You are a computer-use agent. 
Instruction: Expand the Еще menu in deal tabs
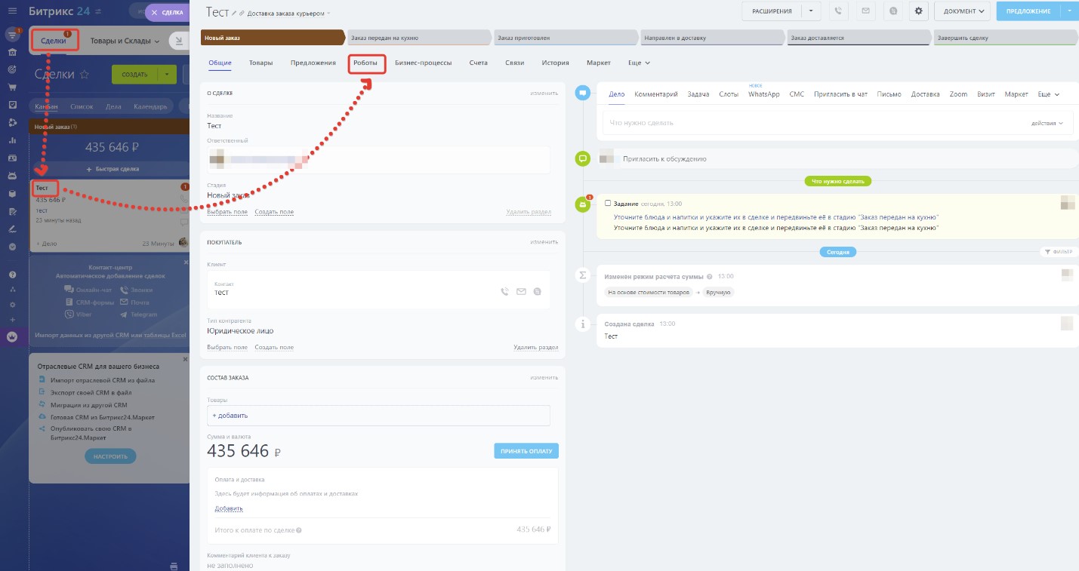(x=639, y=63)
